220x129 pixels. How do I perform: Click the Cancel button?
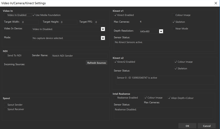(207, 126)
